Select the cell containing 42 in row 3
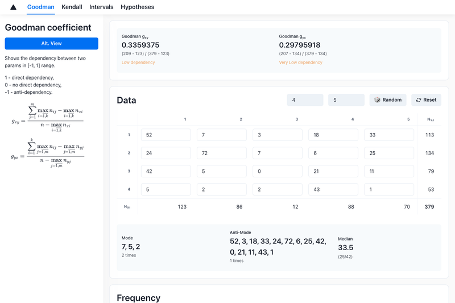455x303 pixels. point(166,171)
